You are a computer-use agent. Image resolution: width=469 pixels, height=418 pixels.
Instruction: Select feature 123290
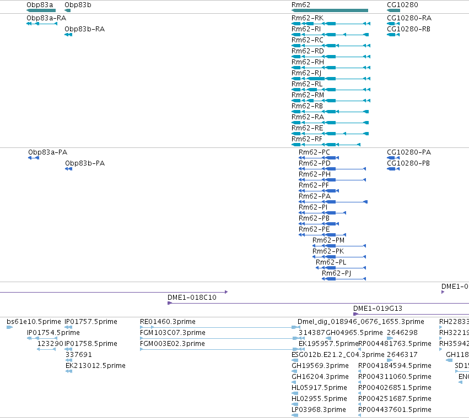(46, 349)
